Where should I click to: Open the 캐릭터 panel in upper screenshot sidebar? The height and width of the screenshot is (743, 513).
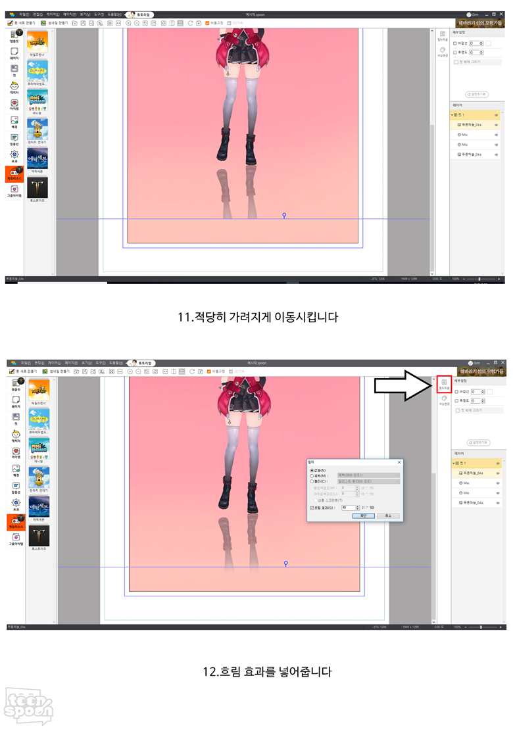point(14,87)
